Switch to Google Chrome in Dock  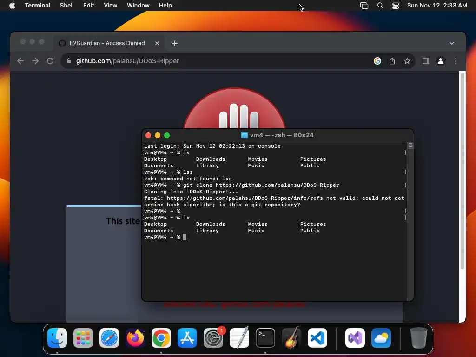pyautogui.click(x=161, y=338)
